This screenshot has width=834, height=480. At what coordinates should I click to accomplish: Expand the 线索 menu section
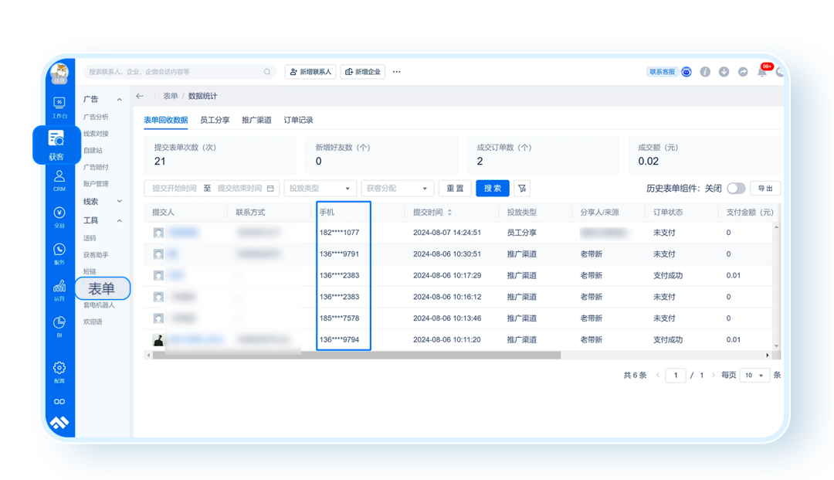pyautogui.click(x=119, y=201)
